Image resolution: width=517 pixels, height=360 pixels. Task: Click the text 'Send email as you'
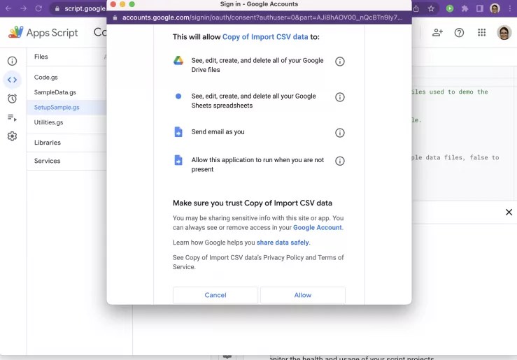tap(218, 131)
